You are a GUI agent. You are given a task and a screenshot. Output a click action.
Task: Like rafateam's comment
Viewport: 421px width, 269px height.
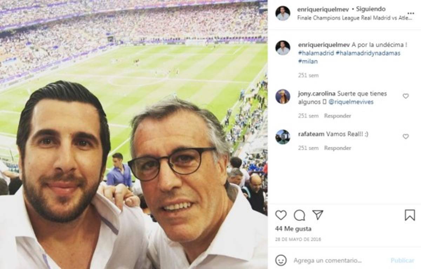click(406, 136)
